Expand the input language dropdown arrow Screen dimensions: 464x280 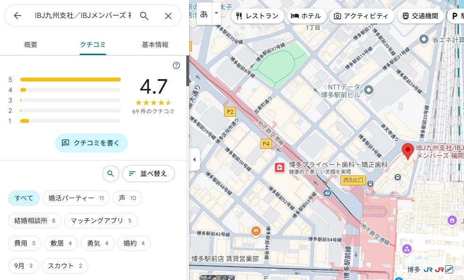tap(216, 14)
